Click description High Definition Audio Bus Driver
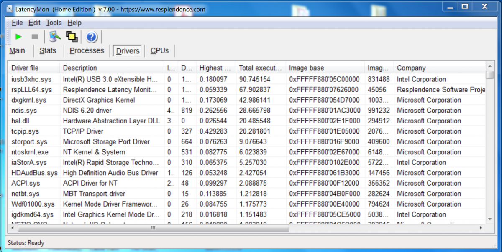502x252 pixels. point(110,173)
